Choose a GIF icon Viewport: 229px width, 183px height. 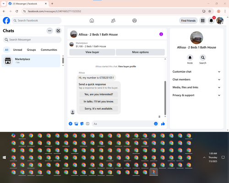87,124
